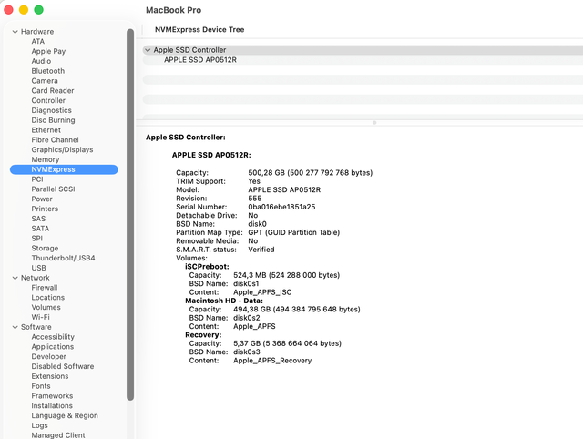Screen dimensions: 583x439
Task: Select Extensions under Software
Action: coord(50,376)
